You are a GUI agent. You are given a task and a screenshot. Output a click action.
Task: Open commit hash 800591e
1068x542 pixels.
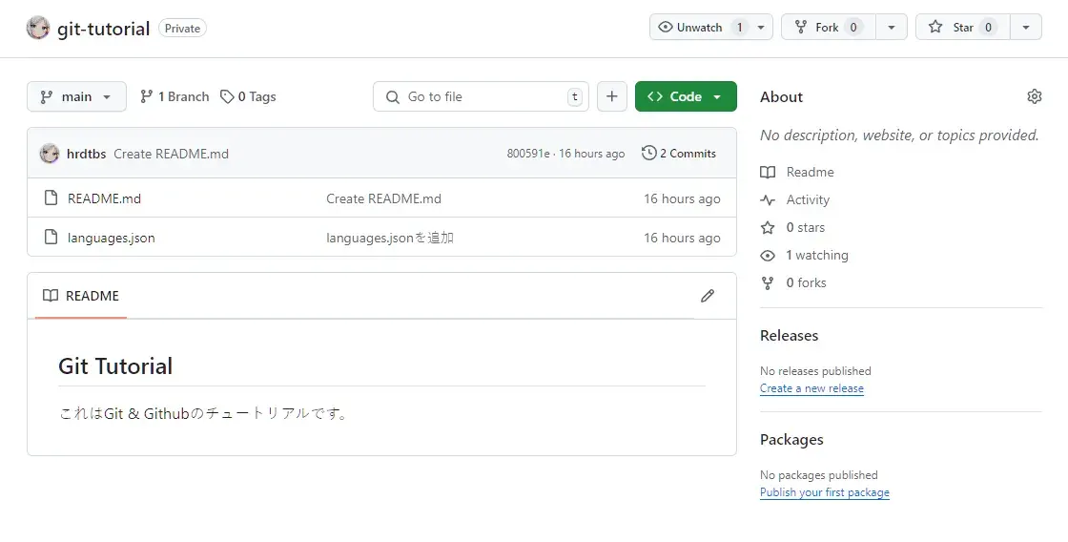coord(528,154)
